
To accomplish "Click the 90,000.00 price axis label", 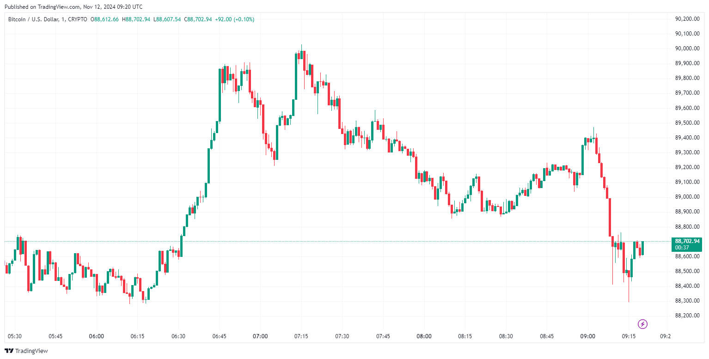I will click(686, 49).
